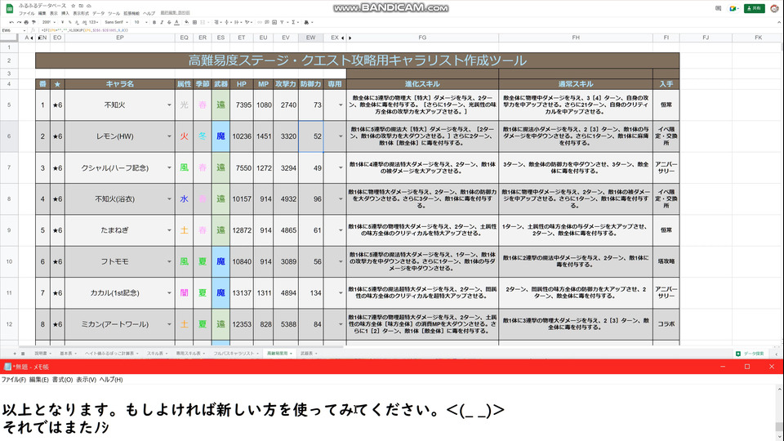Open Notepad's 編集(E) menu

[38, 380]
